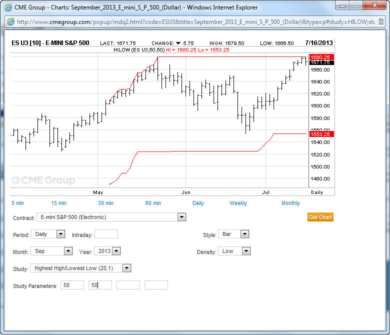Image resolution: width=390 pixels, height=335 pixels.
Task: Click the Study Highest High/Lowest Low combo box
Action: (80, 268)
